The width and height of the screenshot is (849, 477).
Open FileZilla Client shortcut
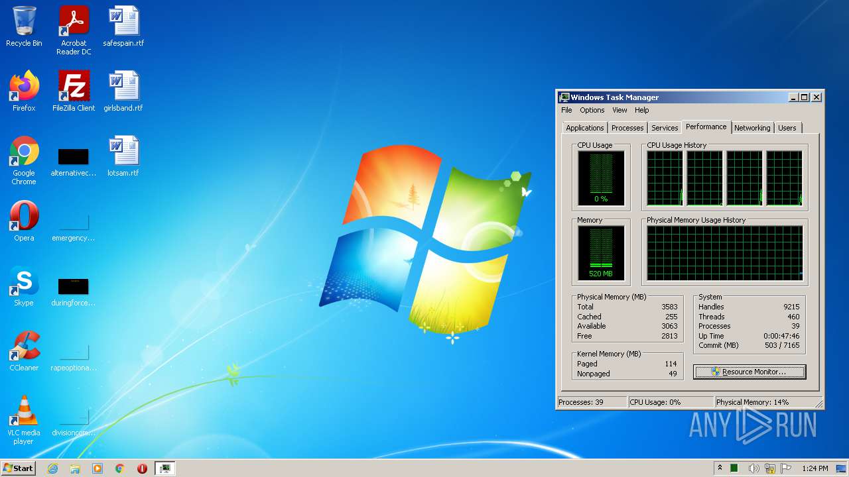click(x=74, y=91)
